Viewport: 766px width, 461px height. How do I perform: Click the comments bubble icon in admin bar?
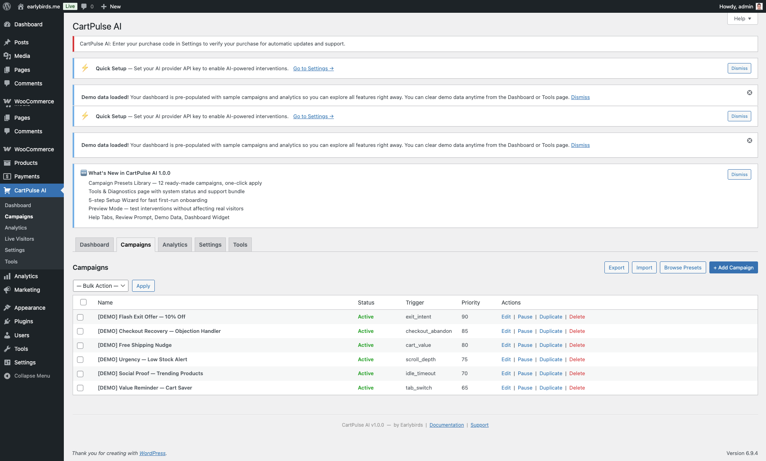click(84, 6)
